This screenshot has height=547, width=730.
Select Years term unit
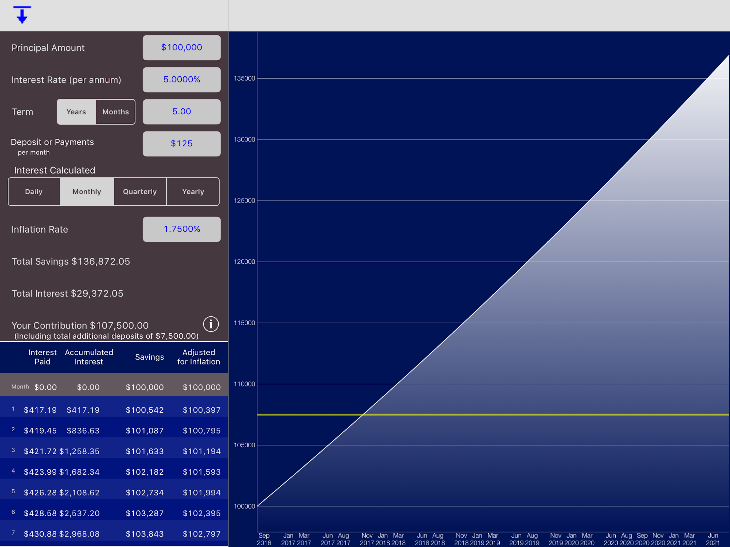pos(76,112)
